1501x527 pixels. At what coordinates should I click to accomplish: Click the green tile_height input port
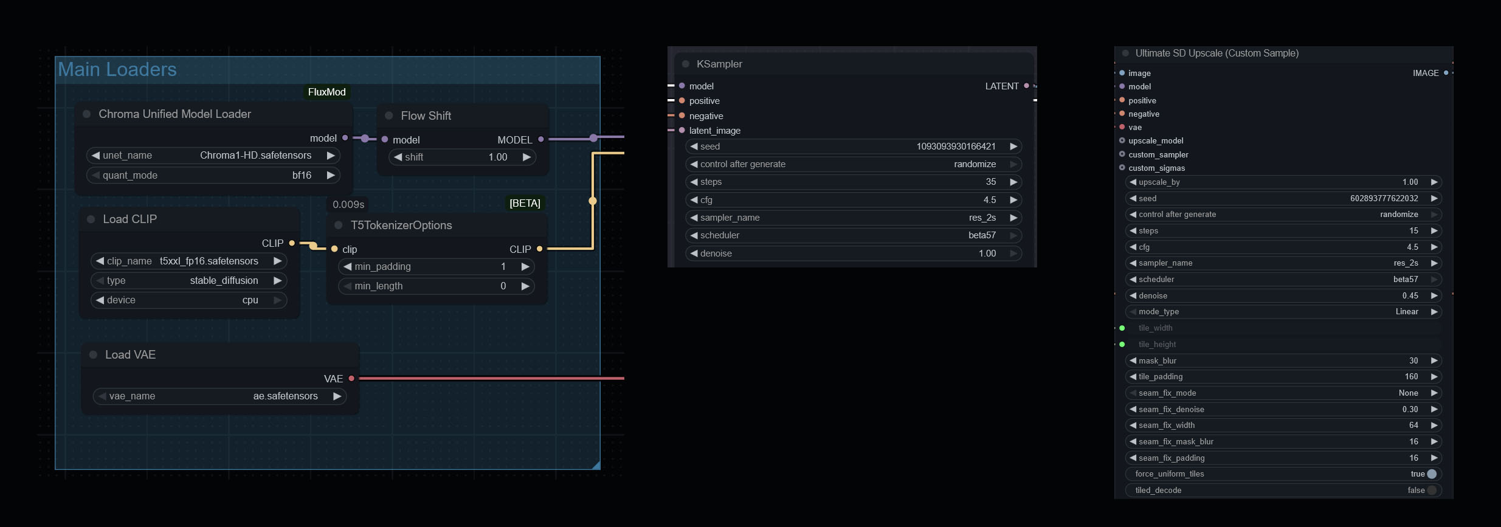(x=1122, y=344)
